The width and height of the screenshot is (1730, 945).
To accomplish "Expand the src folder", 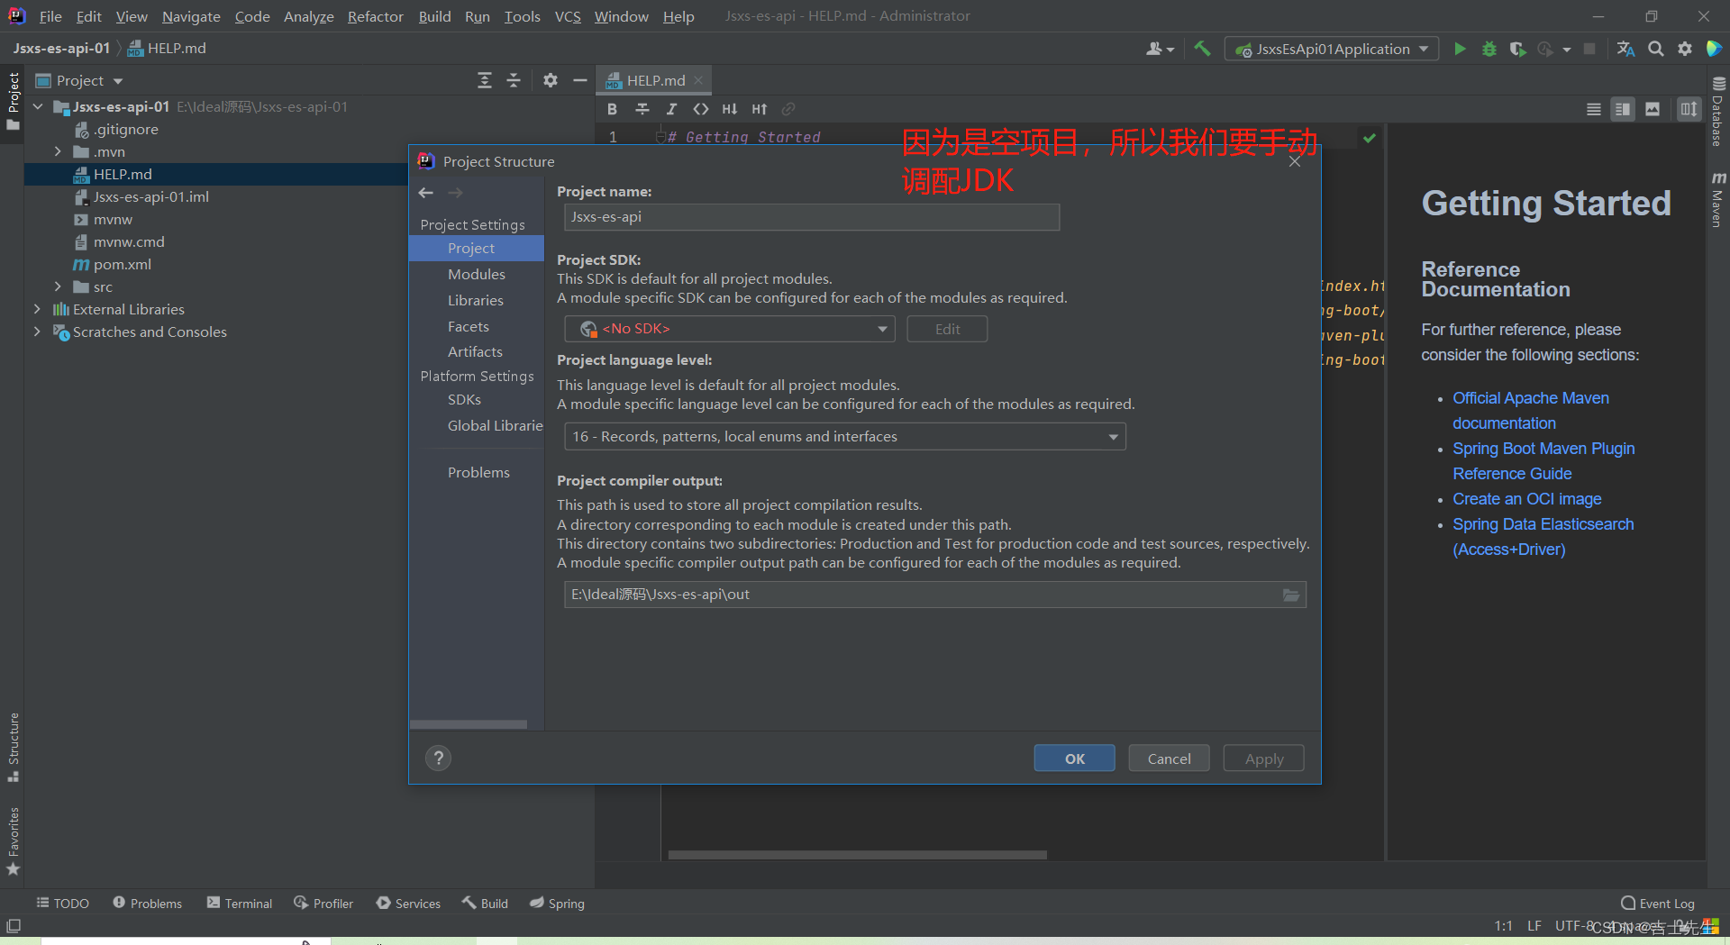I will (x=58, y=286).
